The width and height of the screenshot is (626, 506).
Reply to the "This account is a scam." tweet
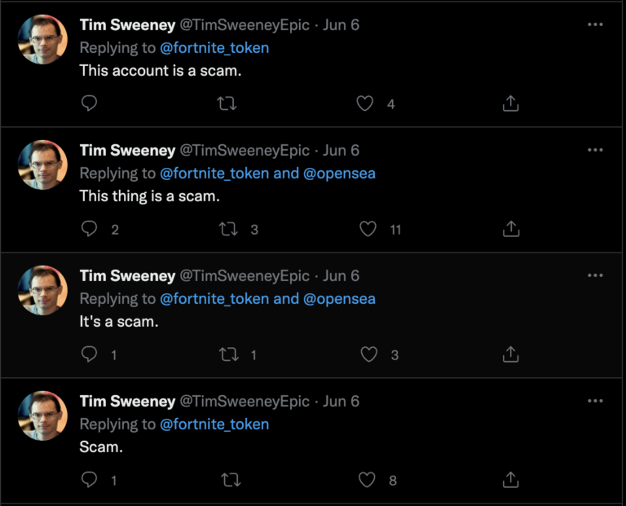click(x=90, y=103)
